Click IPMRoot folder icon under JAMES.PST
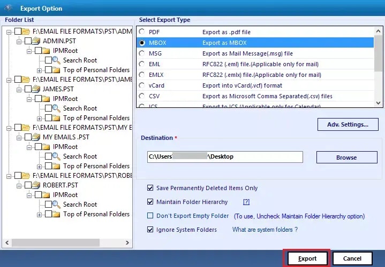The image size is (385, 267). point(46,99)
